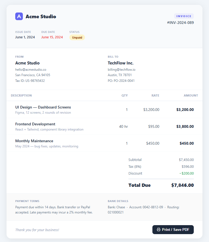Viewport: 209px width, 242px height.
Task: Click the −$200.00 discount value
Action: click(x=186, y=173)
